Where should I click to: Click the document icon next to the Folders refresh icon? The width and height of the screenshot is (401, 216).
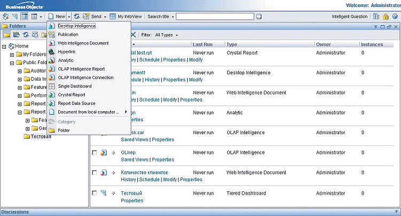pyautogui.click(x=35, y=35)
